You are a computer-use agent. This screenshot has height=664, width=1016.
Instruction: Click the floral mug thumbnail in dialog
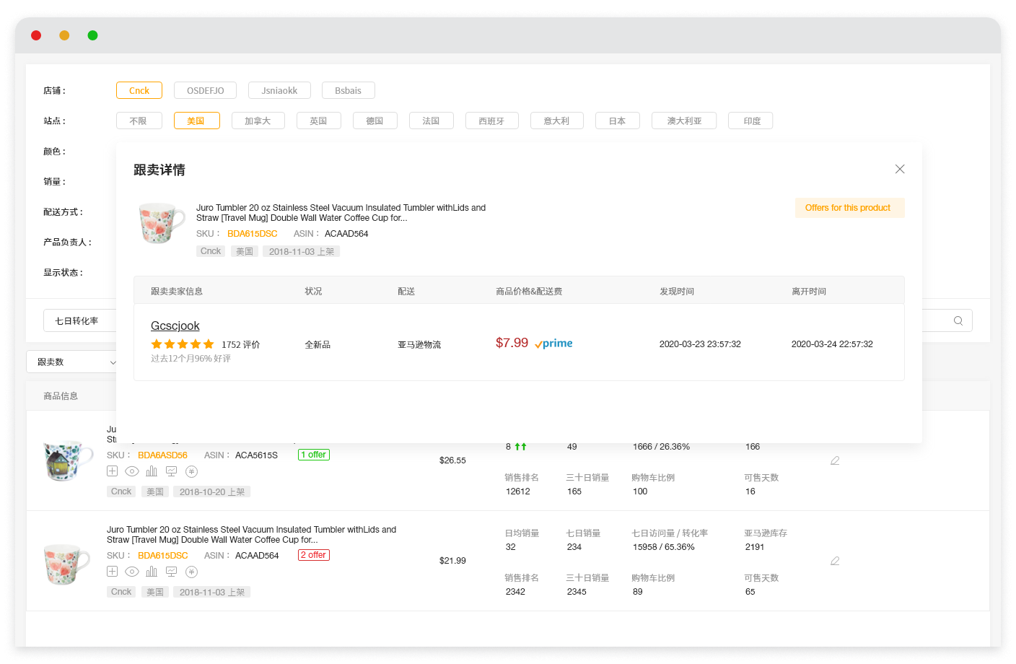pyautogui.click(x=162, y=223)
